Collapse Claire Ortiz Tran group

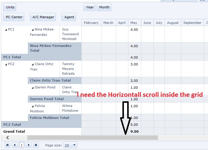[x=33, y=65]
